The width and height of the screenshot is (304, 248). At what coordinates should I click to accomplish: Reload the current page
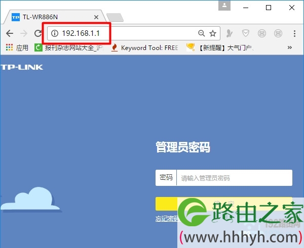[x=38, y=33]
